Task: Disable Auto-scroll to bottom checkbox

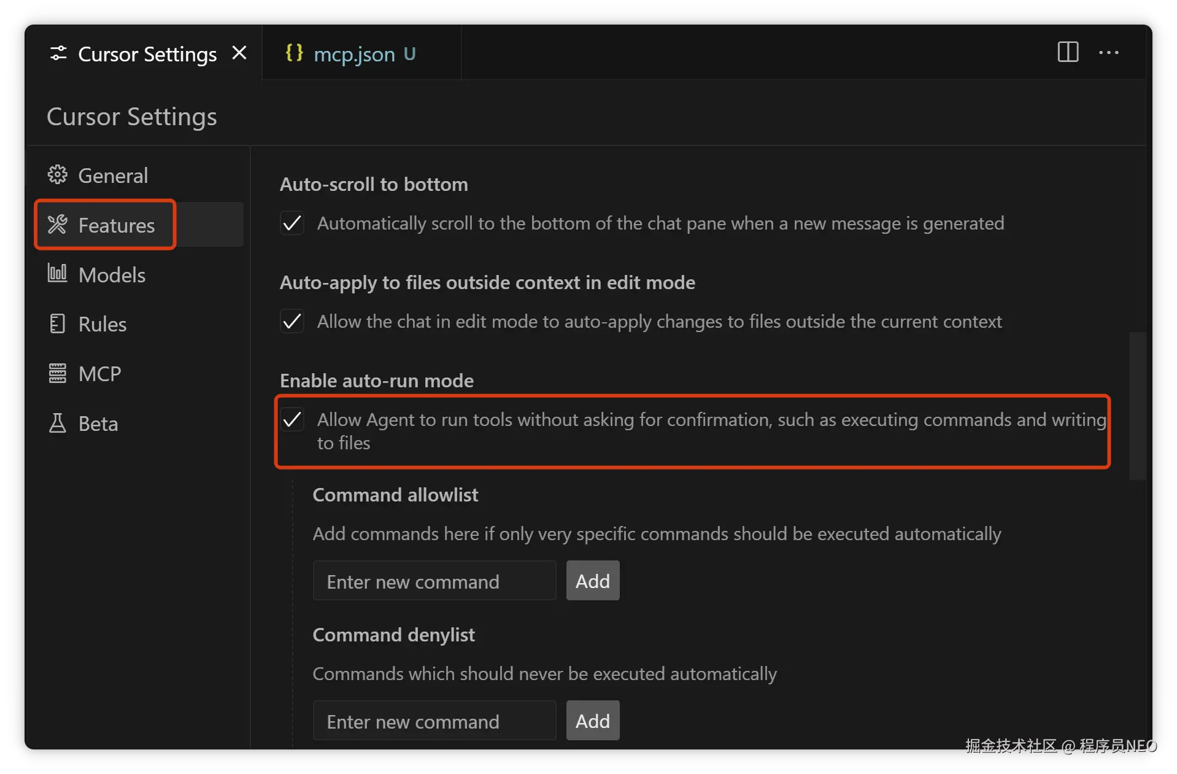Action: (292, 223)
